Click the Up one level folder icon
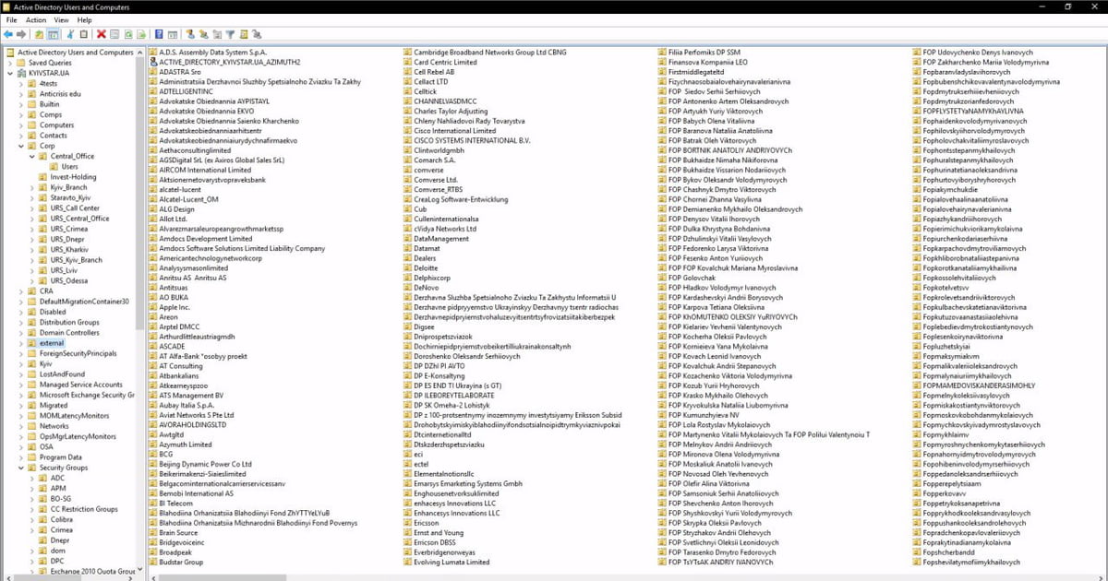The image size is (1108, 581). click(40, 34)
